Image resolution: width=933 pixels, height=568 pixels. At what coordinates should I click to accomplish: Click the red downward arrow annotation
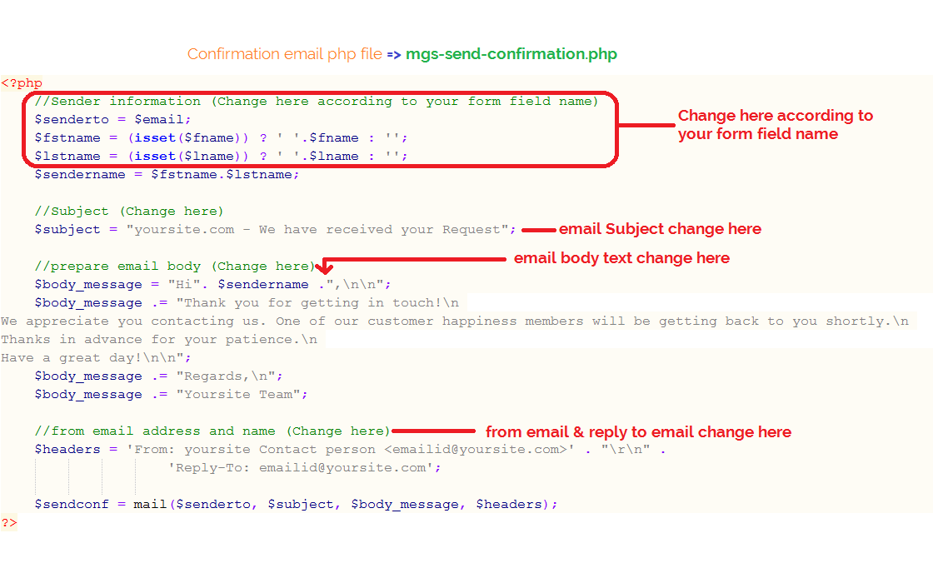pos(325,267)
